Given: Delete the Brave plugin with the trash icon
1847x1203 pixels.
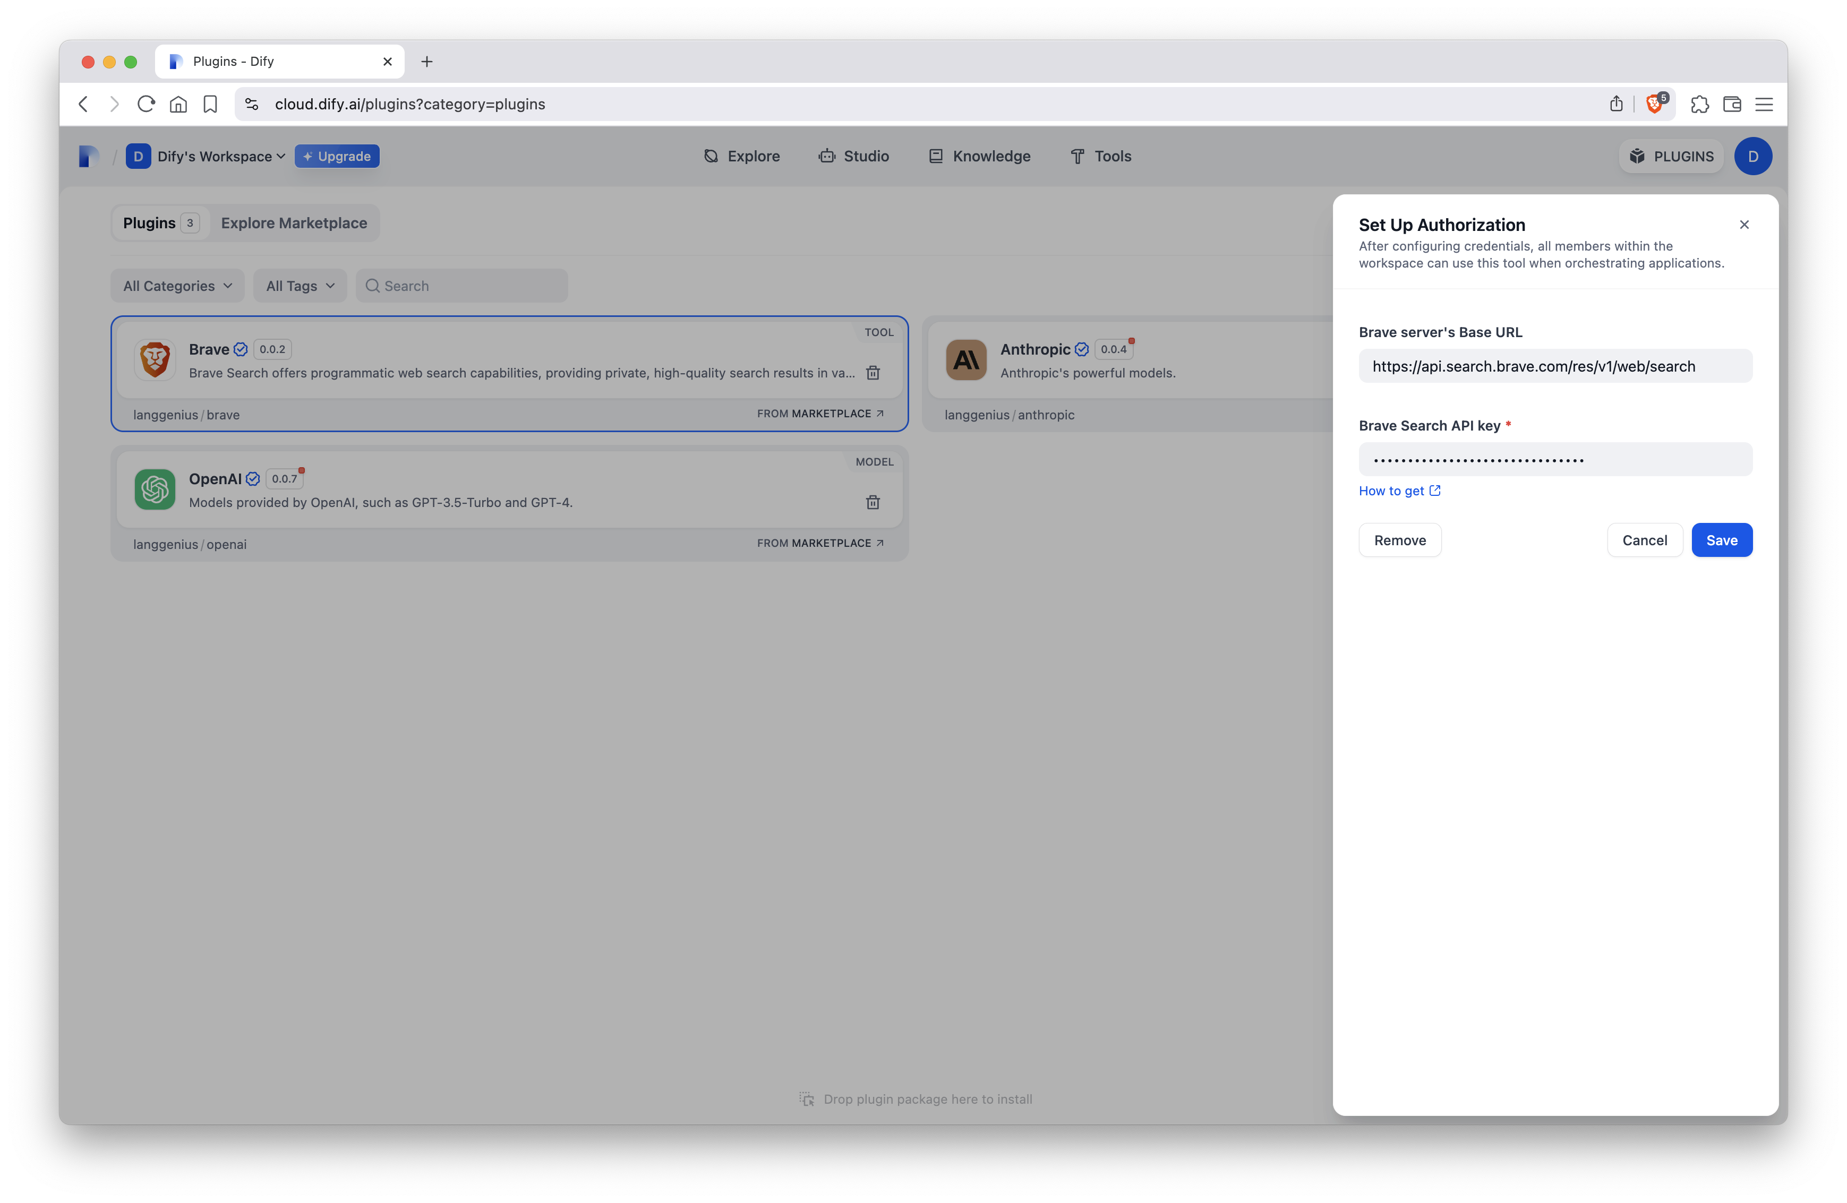Looking at the screenshot, I should 873,373.
